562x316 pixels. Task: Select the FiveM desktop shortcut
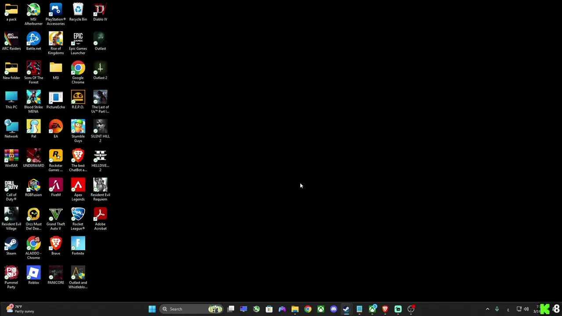pyautogui.click(x=56, y=188)
